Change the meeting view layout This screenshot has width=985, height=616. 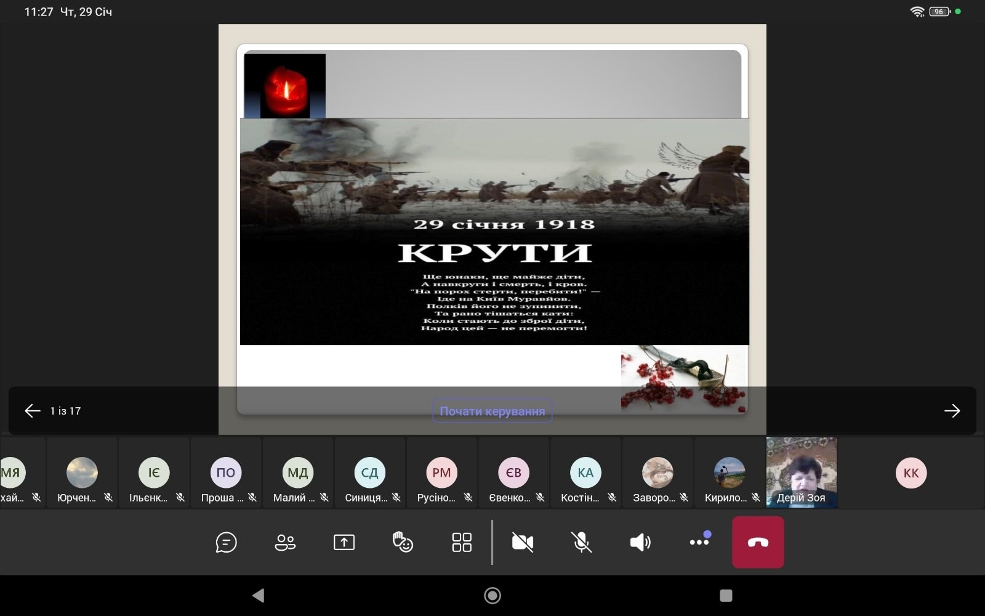(x=462, y=542)
